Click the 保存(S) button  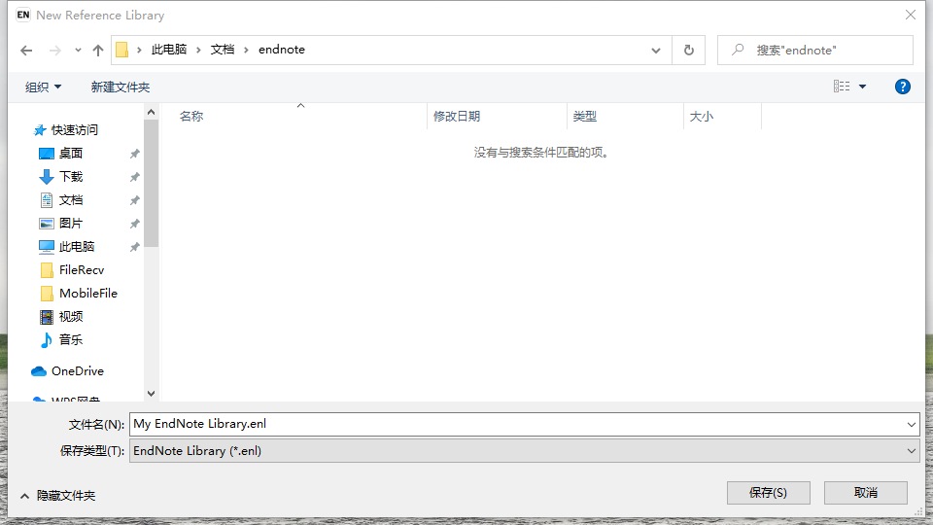click(768, 493)
